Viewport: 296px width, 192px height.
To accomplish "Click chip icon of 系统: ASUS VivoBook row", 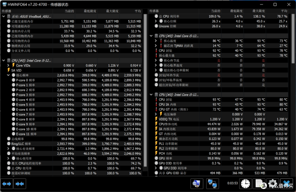I will [x=9, y=16].
